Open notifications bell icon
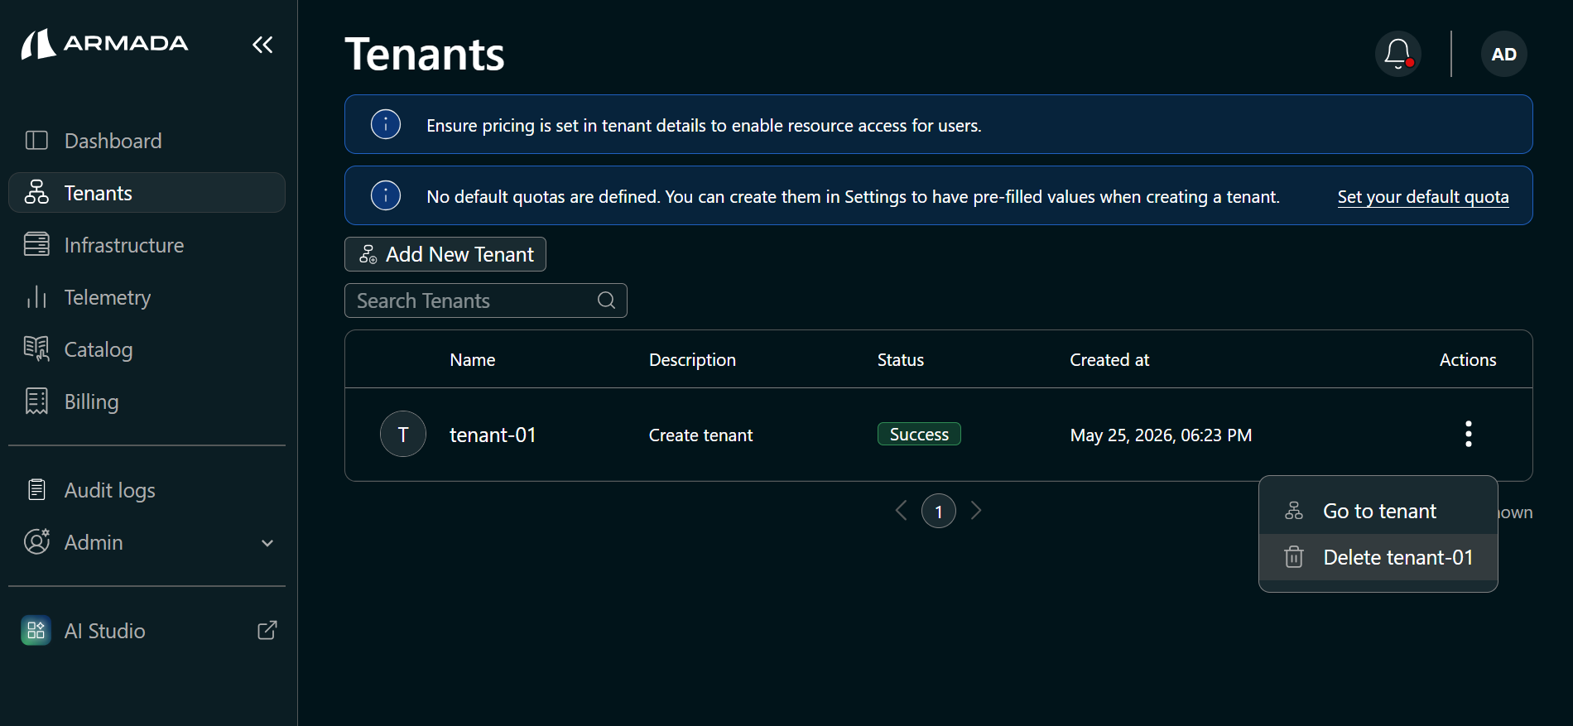Viewport: 1573px width, 726px height. (1397, 54)
